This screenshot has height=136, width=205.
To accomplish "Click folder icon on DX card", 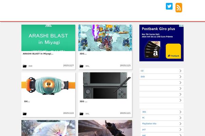I will point(25,114).
